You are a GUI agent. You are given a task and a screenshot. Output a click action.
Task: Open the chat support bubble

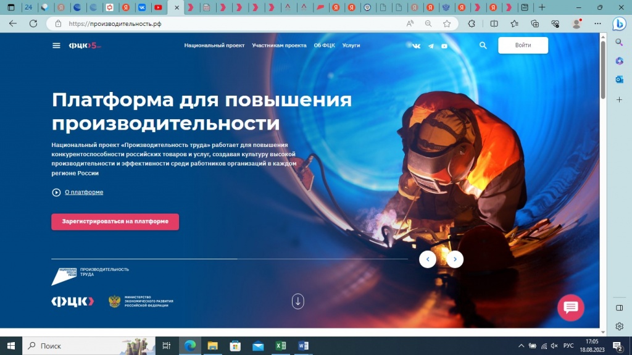(x=570, y=307)
